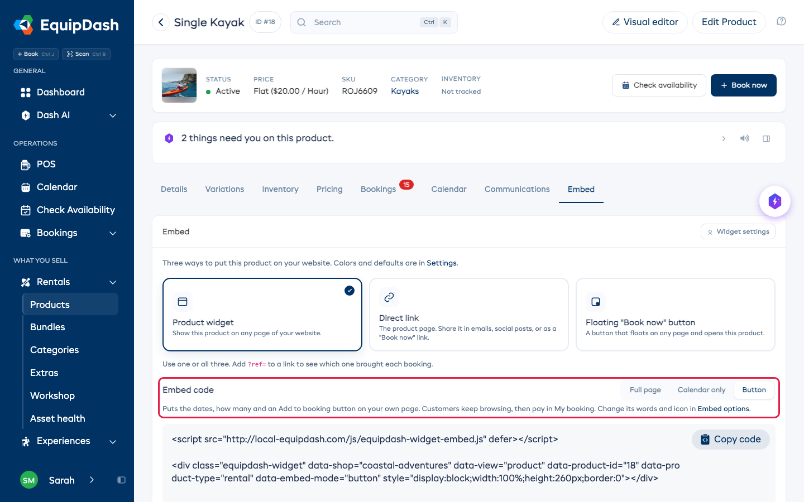The image size is (804, 502).
Task: Collapse the sidebar using the panel icon near Sarah
Action: pyautogui.click(x=121, y=480)
